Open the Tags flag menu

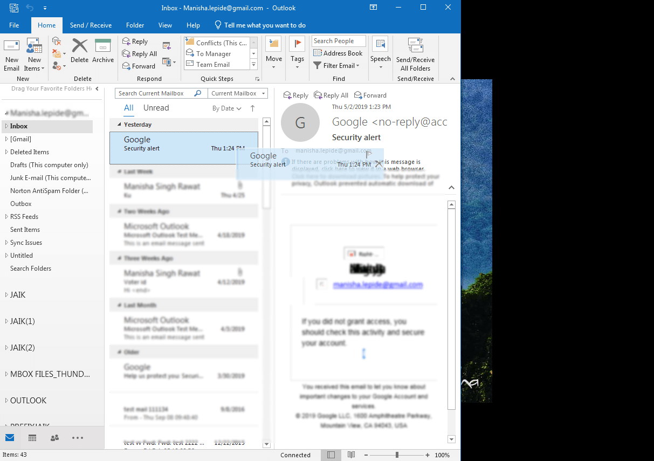pyautogui.click(x=297, y=53)
